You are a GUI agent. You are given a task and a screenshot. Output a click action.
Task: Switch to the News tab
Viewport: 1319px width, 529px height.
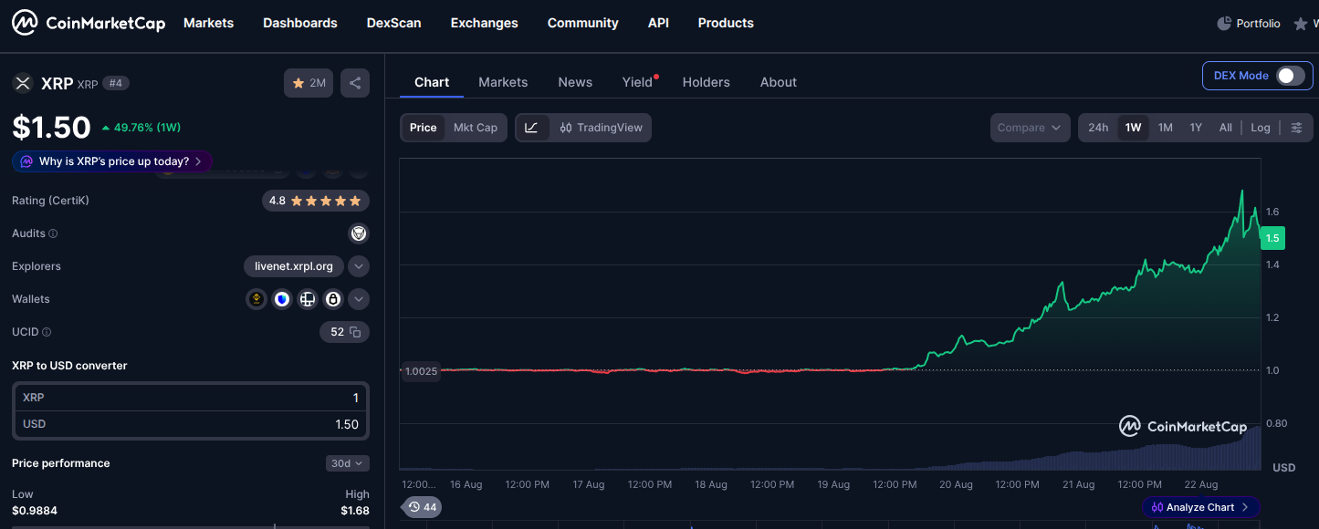pos(575,82)
